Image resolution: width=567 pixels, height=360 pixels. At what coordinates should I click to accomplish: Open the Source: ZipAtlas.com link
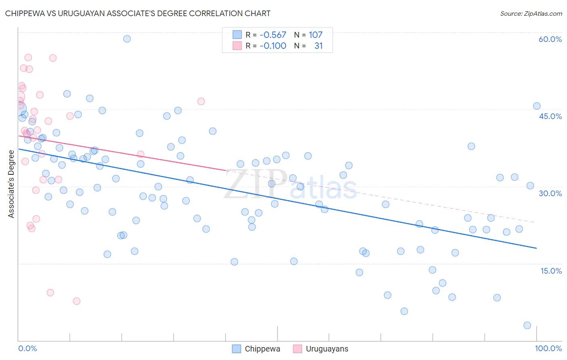click(531, 13)
